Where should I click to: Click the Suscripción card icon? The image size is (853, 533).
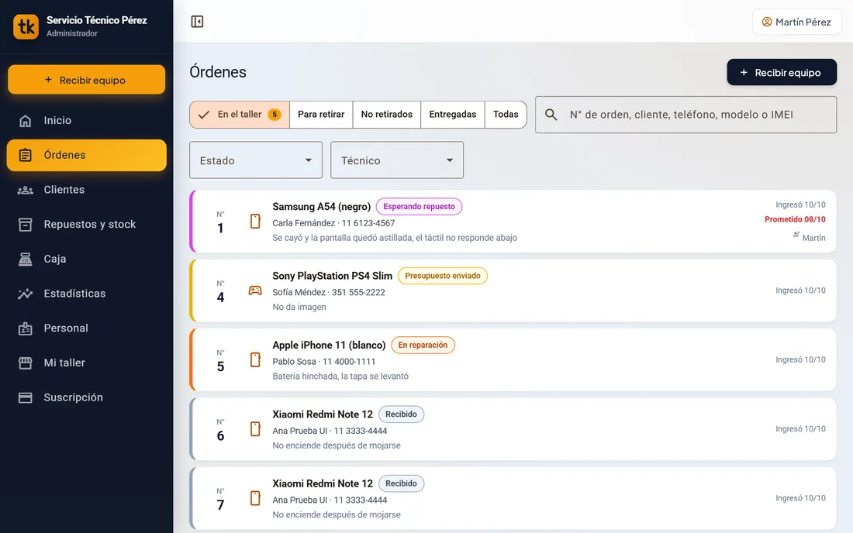tap(25, 397)
